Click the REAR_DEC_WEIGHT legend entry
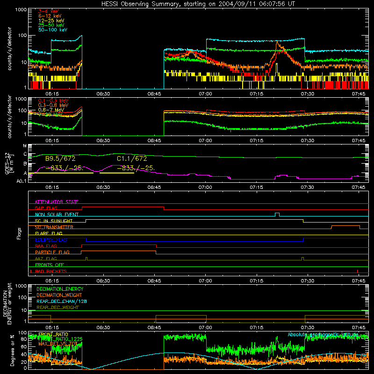Screen dimensions: 374x374 tap(58, 308)
